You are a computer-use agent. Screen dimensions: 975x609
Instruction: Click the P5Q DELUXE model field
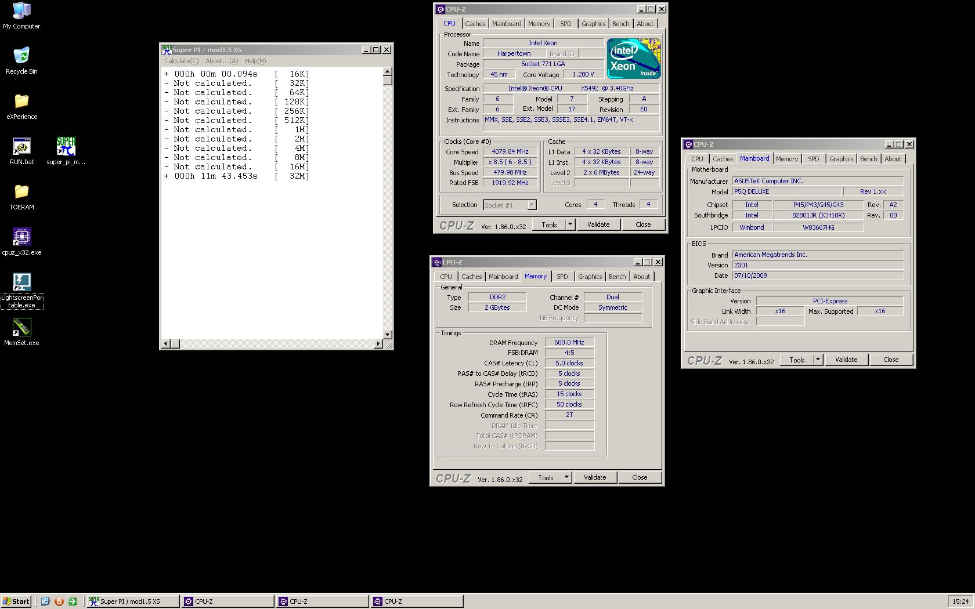[x=786, y=191]
